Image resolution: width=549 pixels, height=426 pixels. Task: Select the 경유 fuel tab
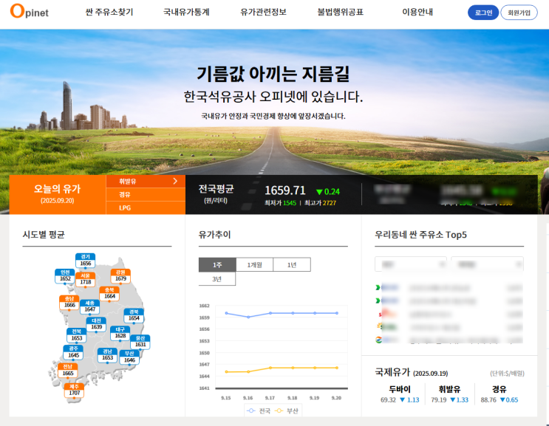point(146,194)
